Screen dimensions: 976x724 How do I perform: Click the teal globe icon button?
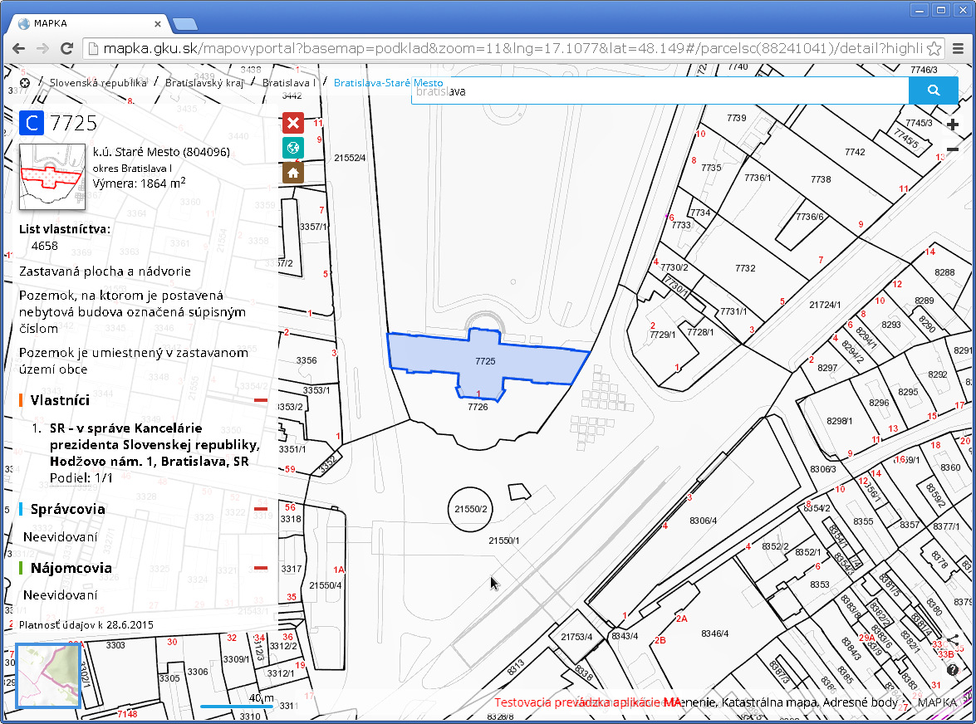(x=292, y=148)
